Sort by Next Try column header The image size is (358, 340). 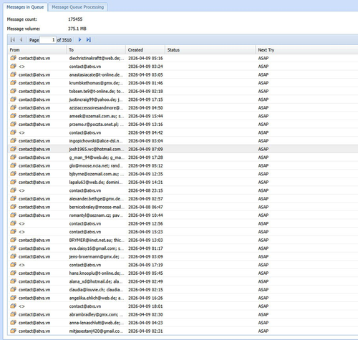pos(306,50)
